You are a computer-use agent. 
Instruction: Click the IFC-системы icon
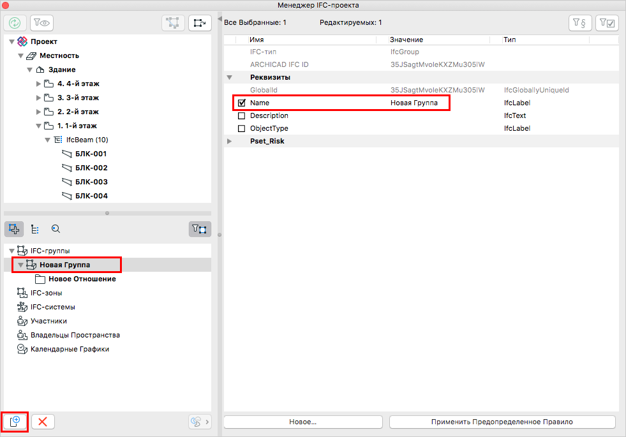click(x=22, y=307)
